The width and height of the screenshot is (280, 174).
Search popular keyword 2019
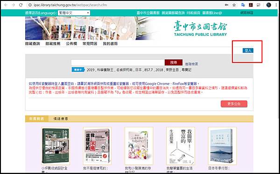[x=91, y=70]
